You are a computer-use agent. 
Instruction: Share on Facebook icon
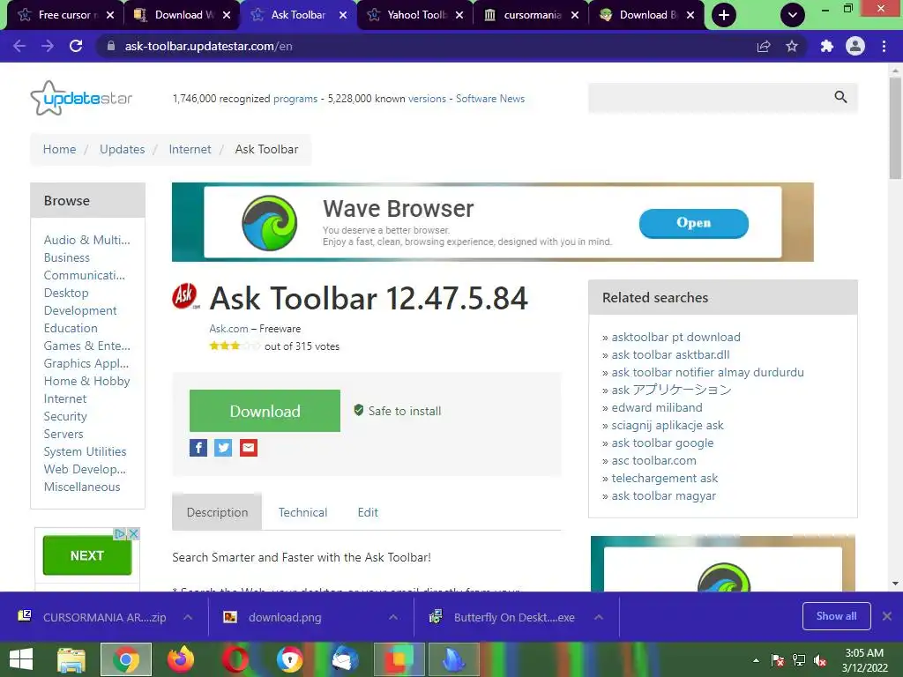[198, 447]
